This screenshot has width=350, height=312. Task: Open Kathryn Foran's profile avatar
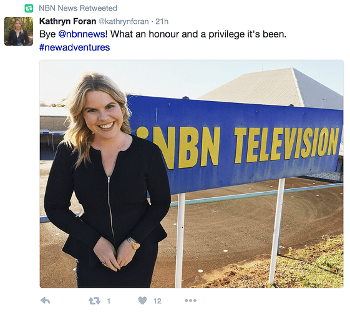click(19, 31)
